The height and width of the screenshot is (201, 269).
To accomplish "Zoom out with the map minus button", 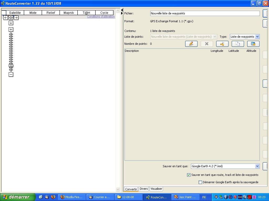I will click(x=11, y=75).
